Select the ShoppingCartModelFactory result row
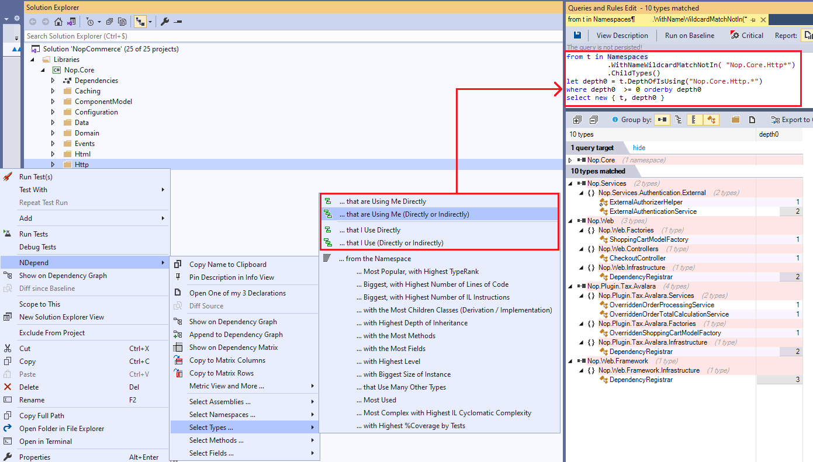 coord(684,239)
